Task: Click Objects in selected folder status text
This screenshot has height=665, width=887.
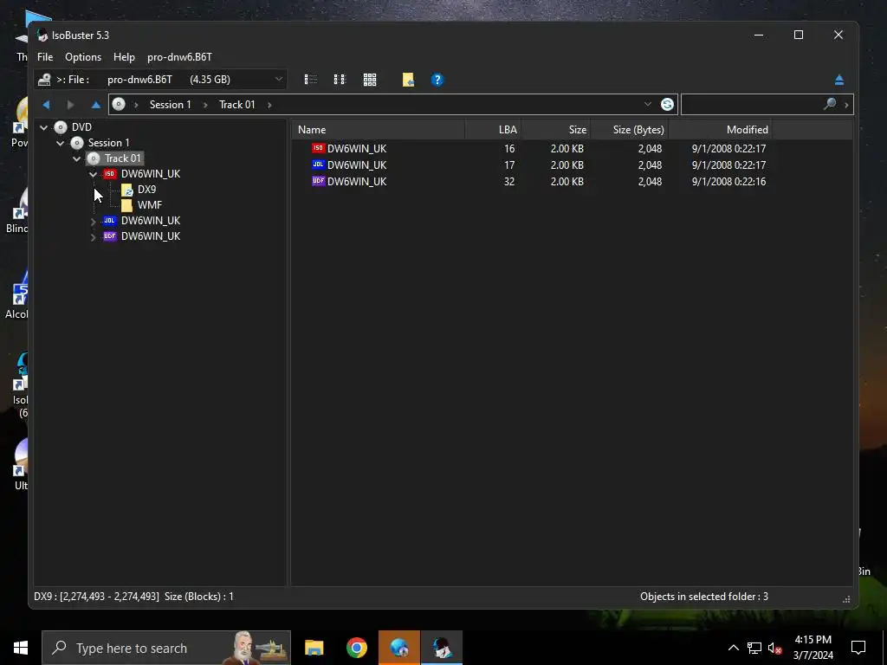Action: pyautogui.click(x=703, y=597)
